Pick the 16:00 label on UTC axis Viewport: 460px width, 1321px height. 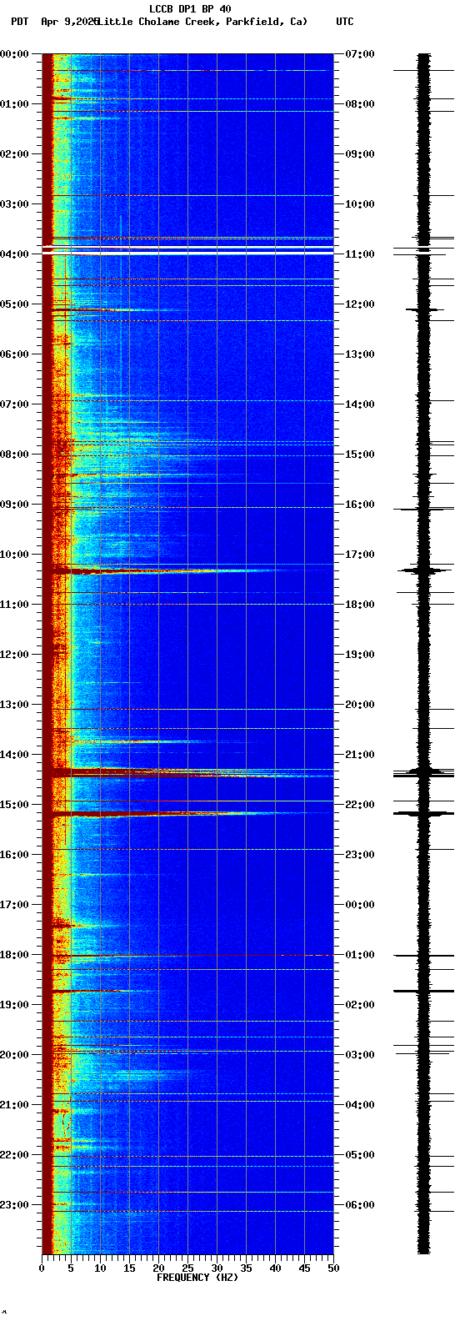pyautogui.click(x=360, y=505)
